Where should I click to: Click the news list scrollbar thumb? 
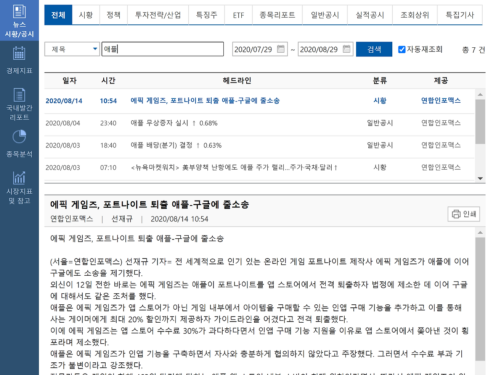click(480, 121)
